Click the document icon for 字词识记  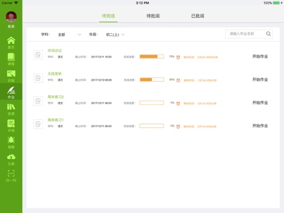[38, 55]
